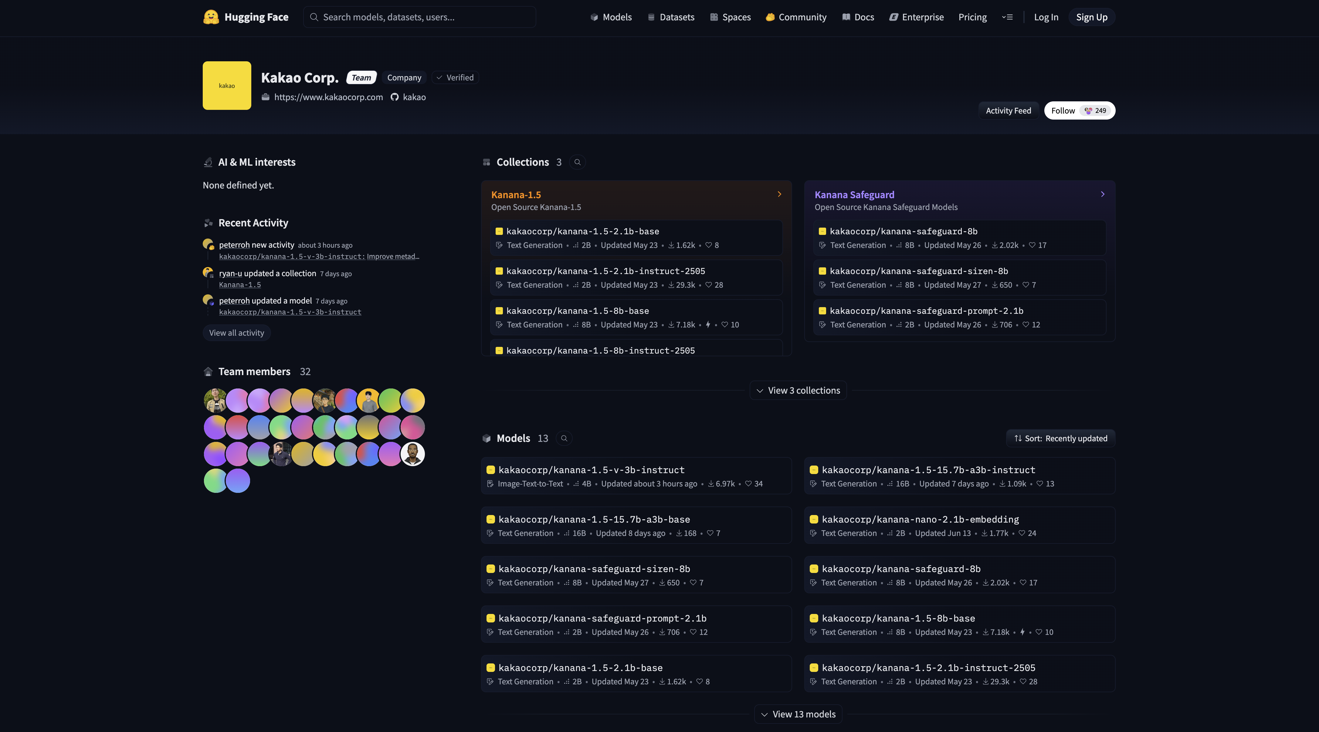1319x732 pixels.
Task: Open the Activity Feed button
Action: click(x=1008, y=110)
